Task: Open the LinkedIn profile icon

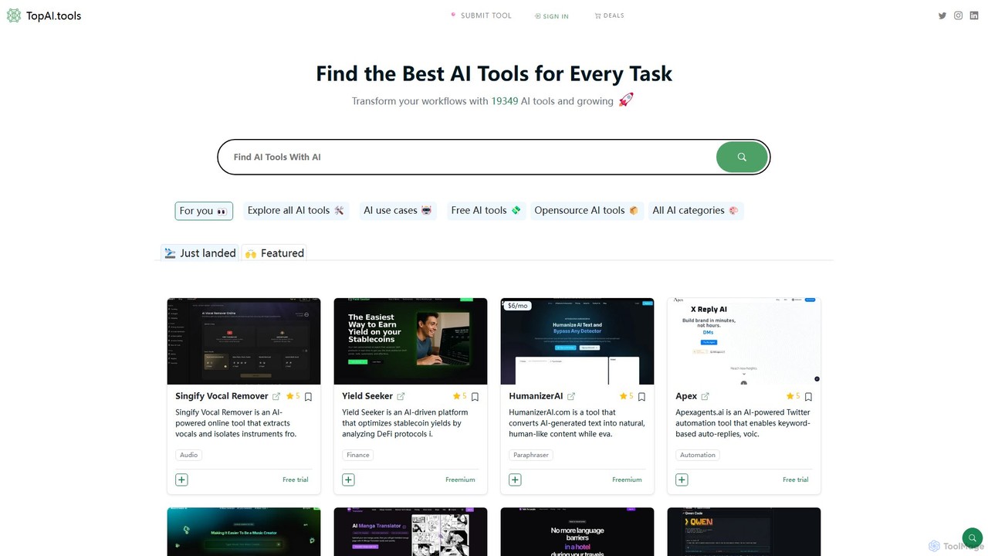Action: (x=975, y=15)
